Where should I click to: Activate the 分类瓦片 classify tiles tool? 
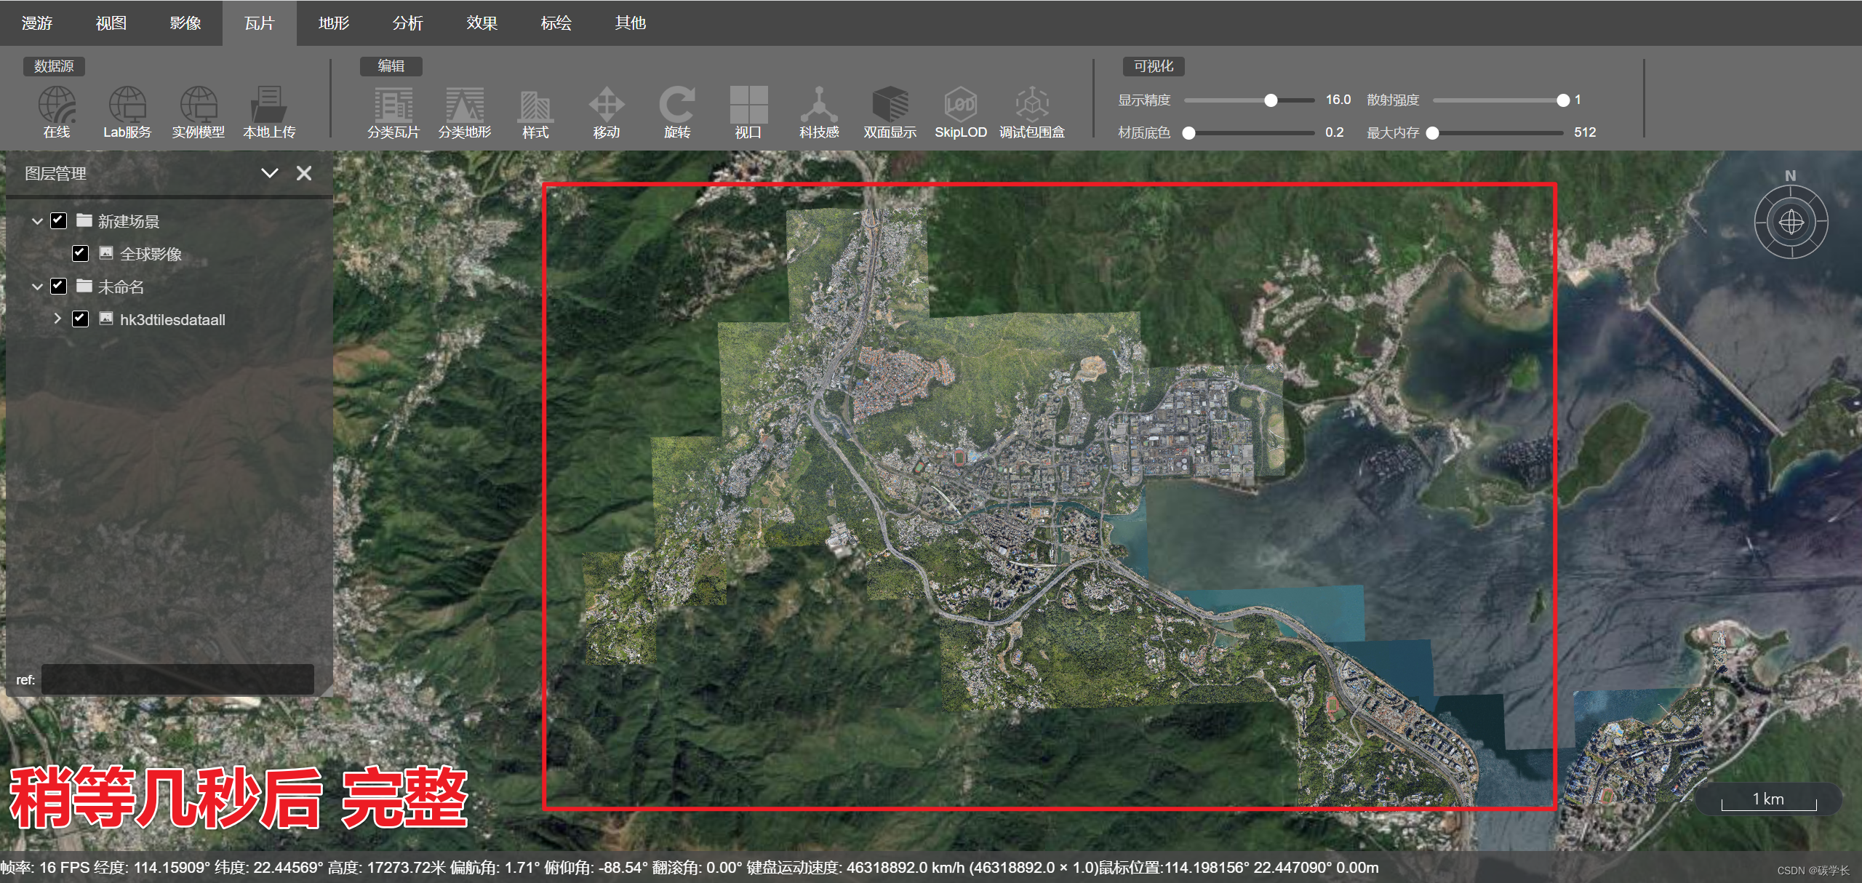click(x=393, y=113)
